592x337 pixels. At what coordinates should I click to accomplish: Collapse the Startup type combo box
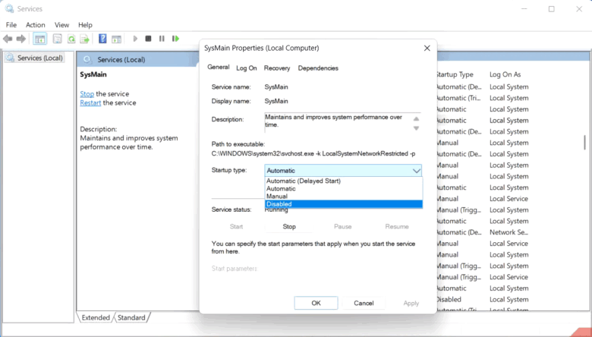tap(414, 171)
